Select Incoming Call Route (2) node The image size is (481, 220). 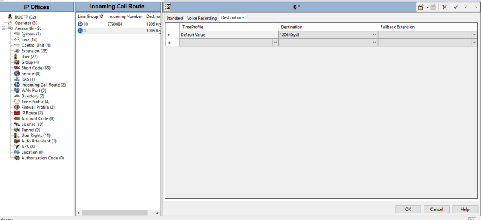[43, 85]
